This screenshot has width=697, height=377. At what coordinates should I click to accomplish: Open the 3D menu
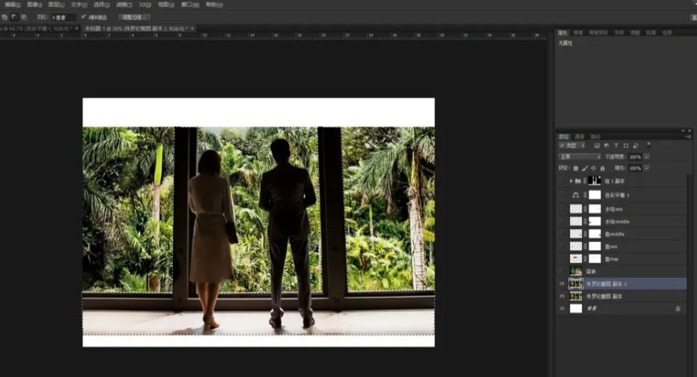(x=145, y=5)
